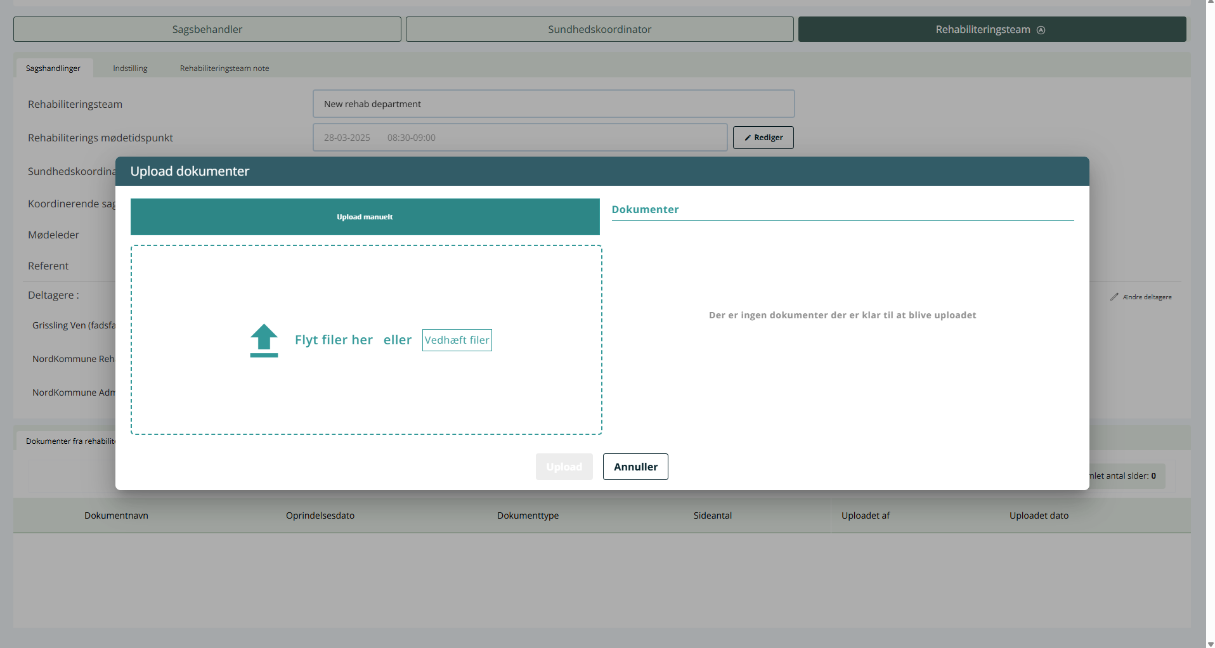Open the Indstilling tab
Viewport: 1215px width, 648px height.
[x=130, y=68]
